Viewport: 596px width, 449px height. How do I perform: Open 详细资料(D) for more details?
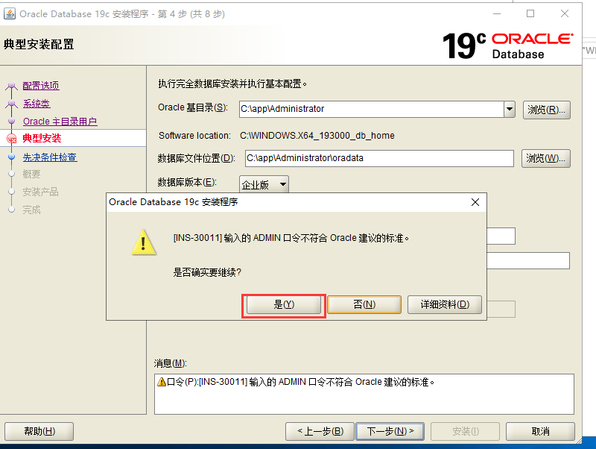pos(444,304)
